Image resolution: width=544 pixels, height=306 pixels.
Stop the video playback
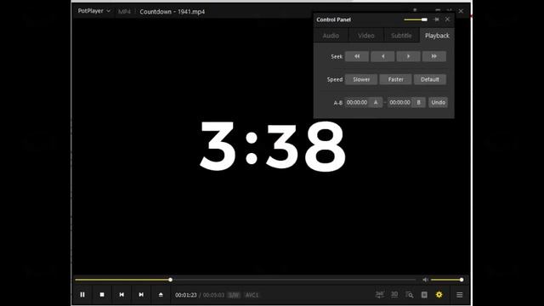[102, 295]
